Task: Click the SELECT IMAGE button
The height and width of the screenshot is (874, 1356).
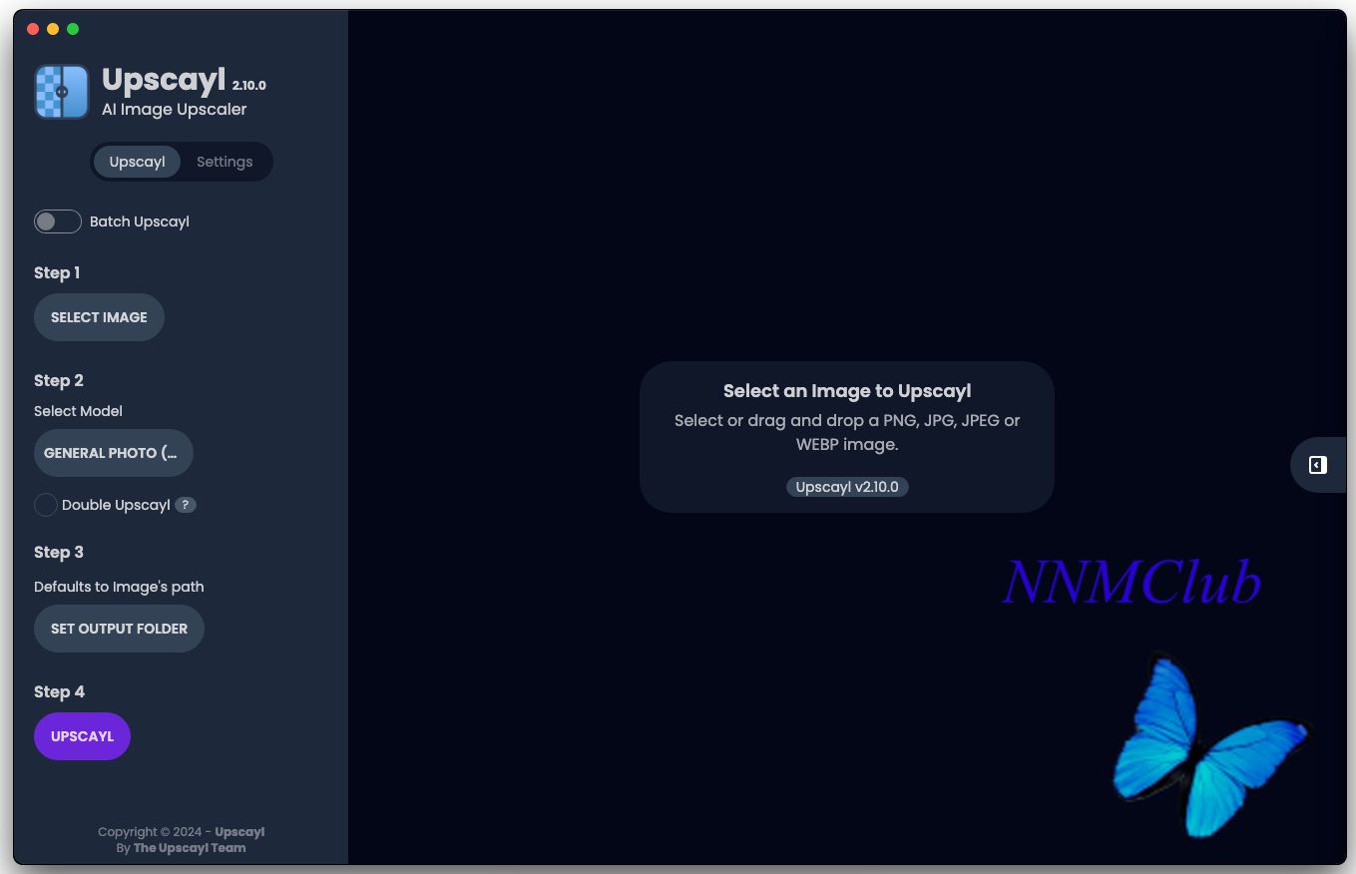Action: tap(99, 317)
